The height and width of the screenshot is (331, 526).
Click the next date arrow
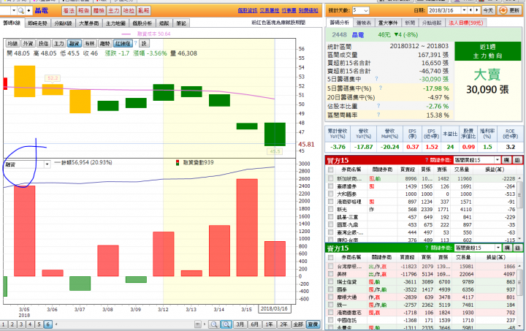(477, 10)
